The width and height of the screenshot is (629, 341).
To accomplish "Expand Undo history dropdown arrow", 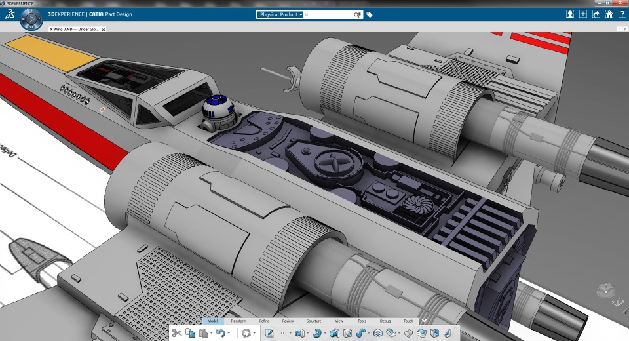I will [229, 333].
